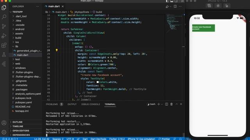
Task: Open the Testing flask view
Action: pos(4,55)
